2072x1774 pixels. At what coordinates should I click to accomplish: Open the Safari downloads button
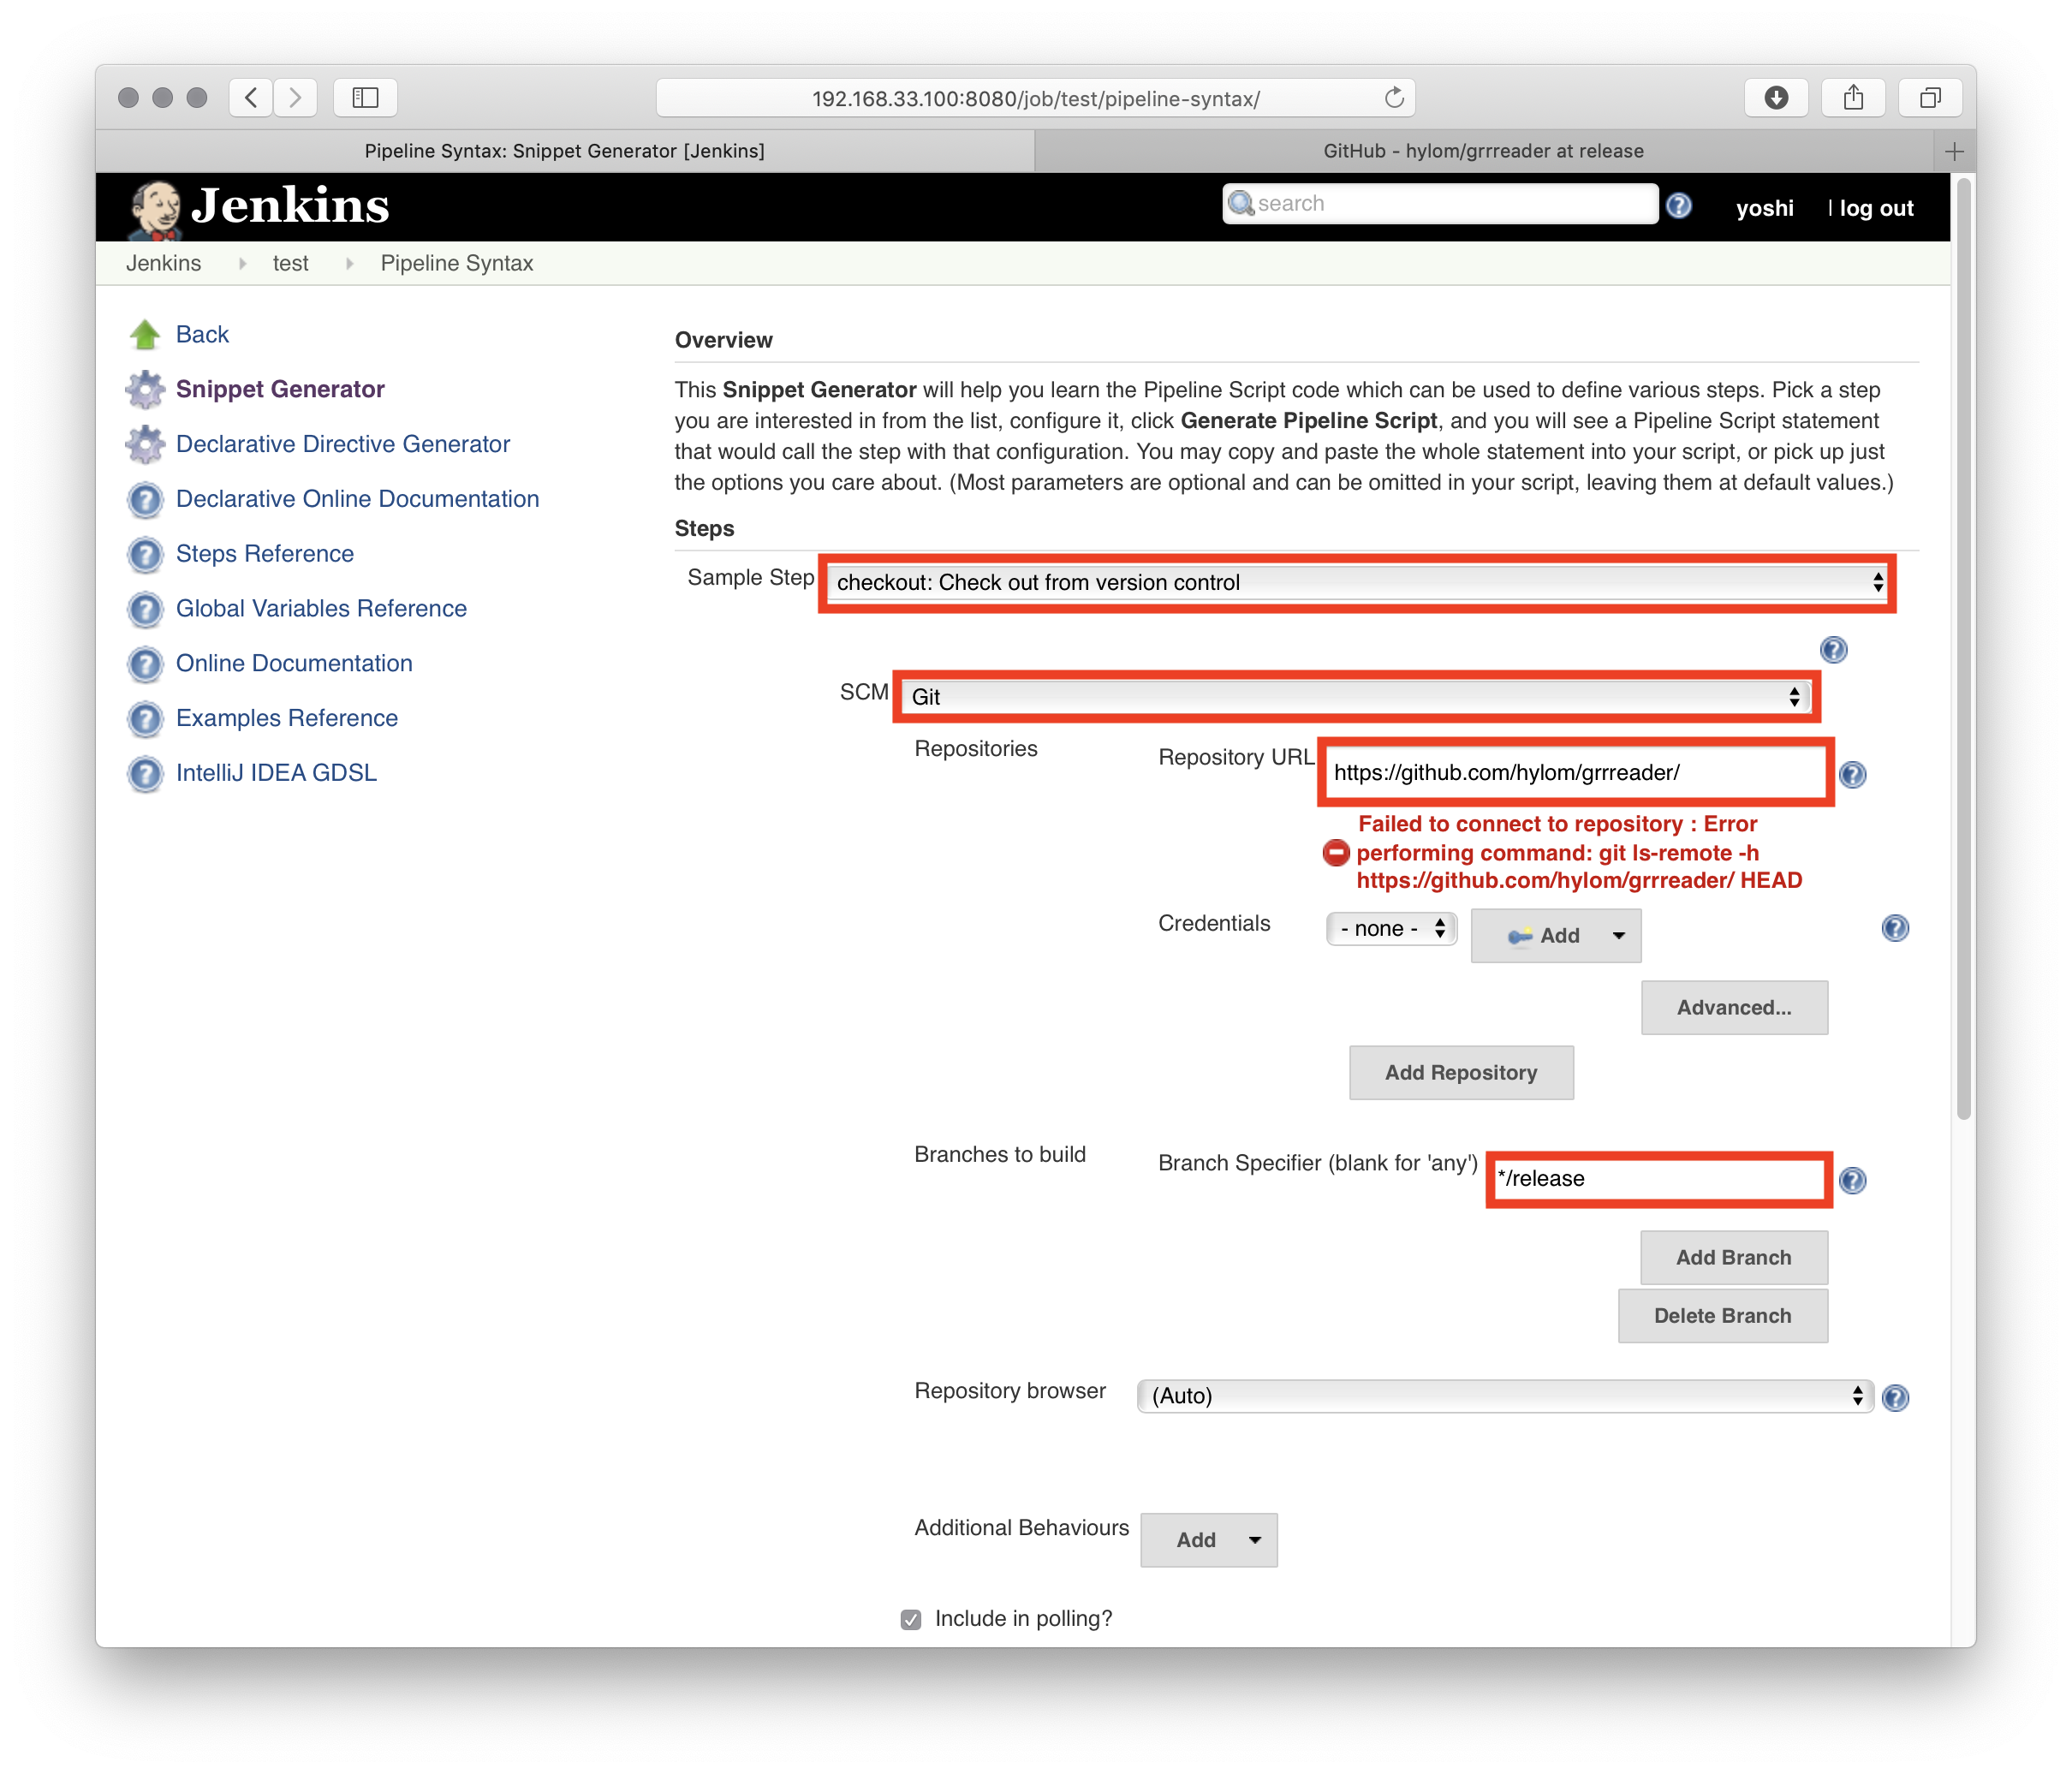(x=1776, y=98)
